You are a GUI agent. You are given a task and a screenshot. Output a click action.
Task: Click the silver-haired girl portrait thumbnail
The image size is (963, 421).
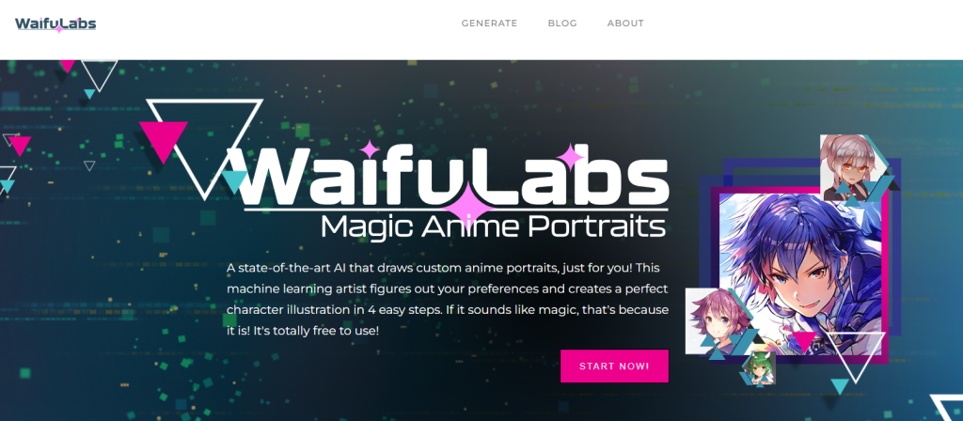click(x=853, y=168)
